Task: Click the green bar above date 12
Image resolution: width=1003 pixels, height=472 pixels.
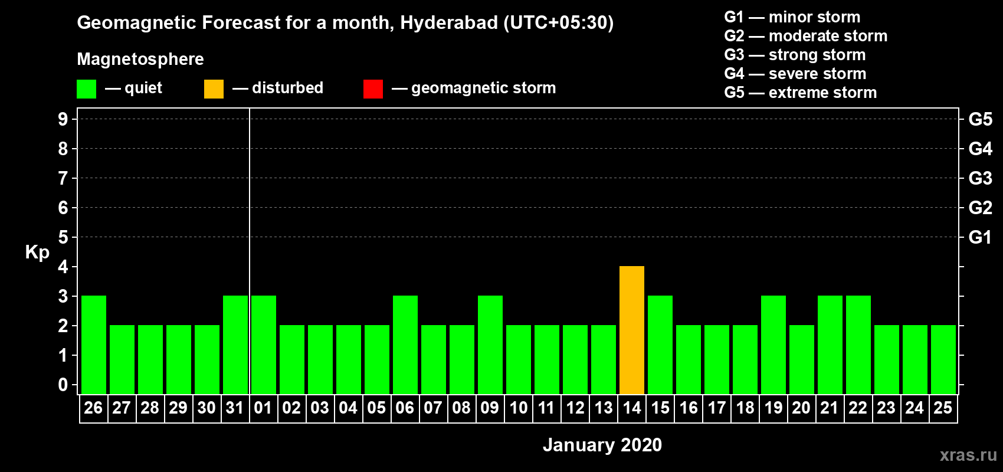Action: pos(575,360)
